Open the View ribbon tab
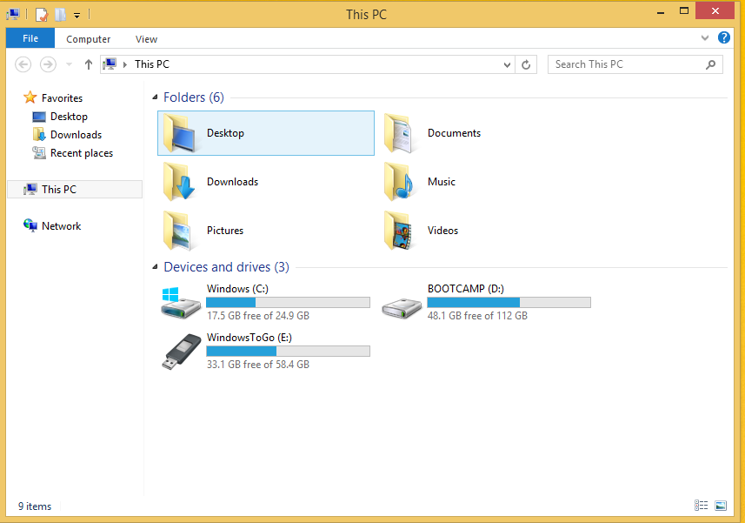The width and height of the screenshot is (745, 523). click(x=146, y=39)
